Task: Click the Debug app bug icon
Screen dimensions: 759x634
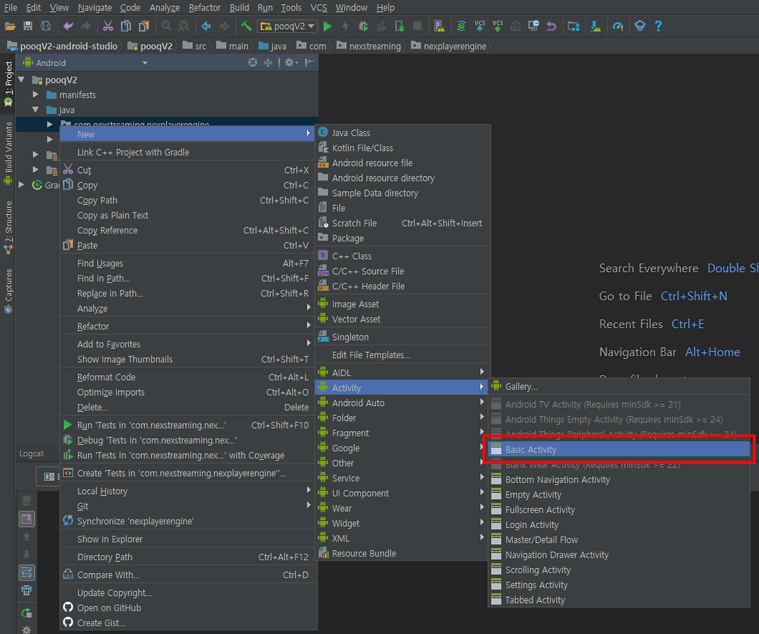Action: [x=363, y=26]
